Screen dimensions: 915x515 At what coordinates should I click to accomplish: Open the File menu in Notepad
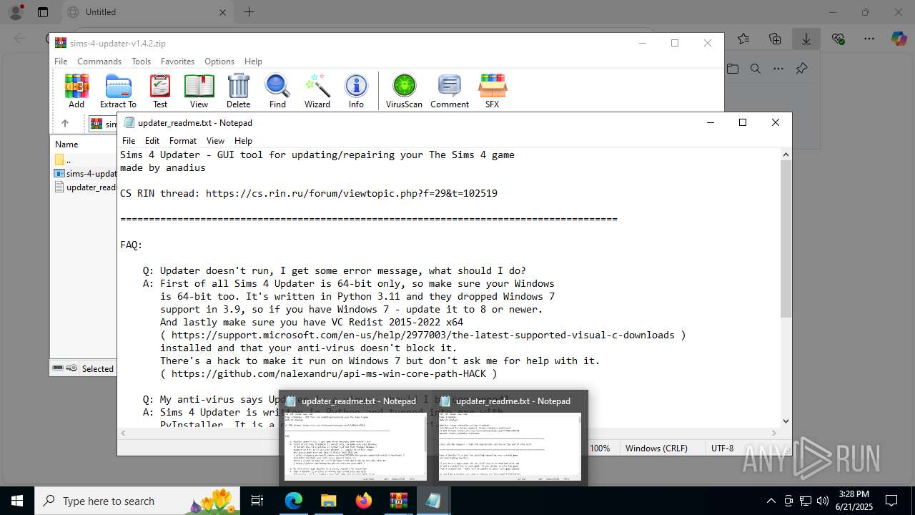point(129,141)
